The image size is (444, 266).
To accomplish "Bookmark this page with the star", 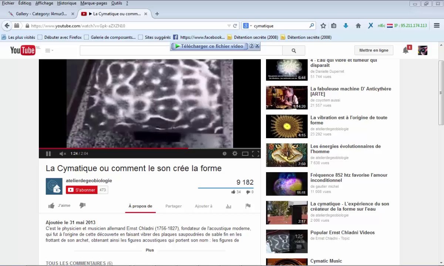I will click(x=323, y=26).
